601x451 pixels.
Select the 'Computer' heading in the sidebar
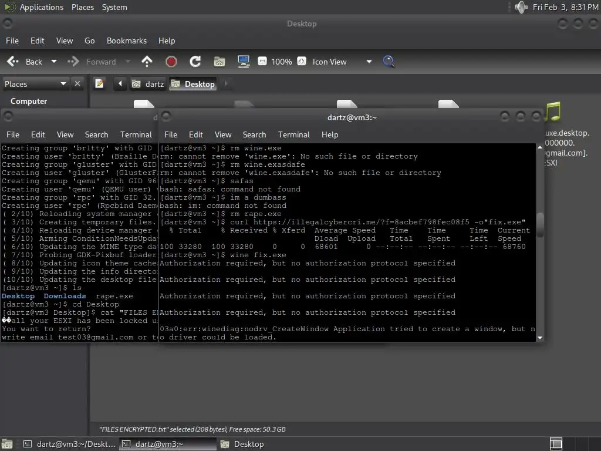coord(29,101)
